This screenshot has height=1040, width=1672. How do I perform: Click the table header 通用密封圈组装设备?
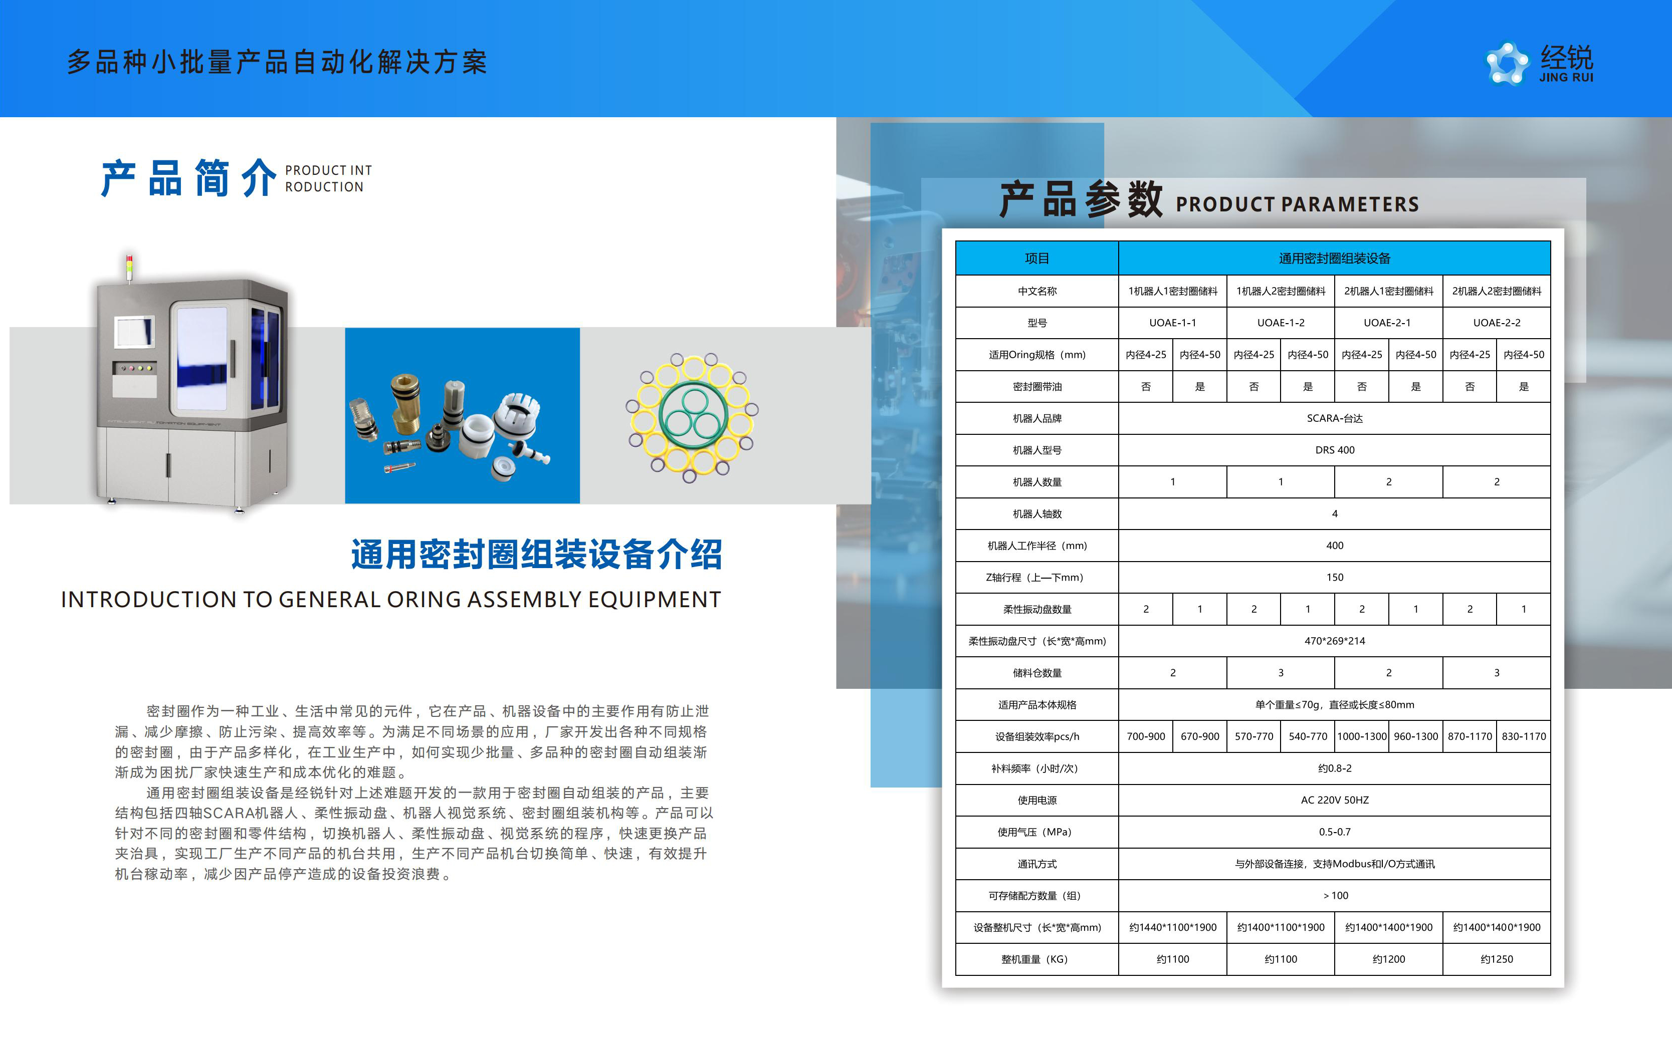point(1334,258)
